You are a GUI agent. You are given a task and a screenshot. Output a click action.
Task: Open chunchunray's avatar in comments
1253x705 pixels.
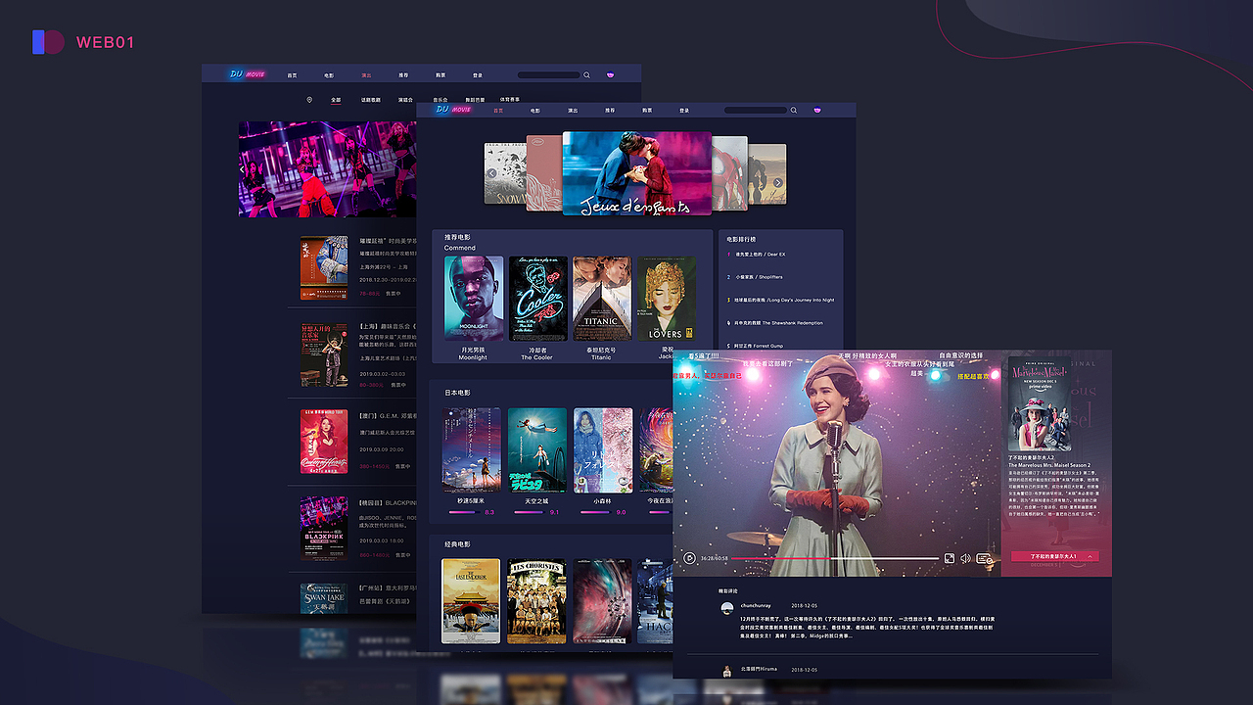click(x=727, y=607)
